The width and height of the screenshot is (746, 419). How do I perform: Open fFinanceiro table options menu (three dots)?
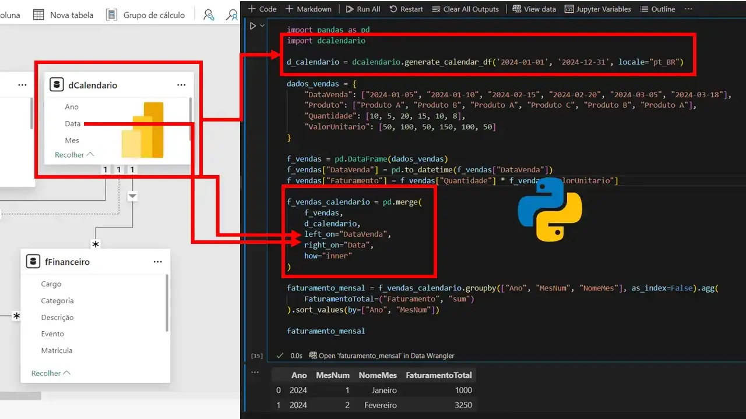(x=157, y=262)
